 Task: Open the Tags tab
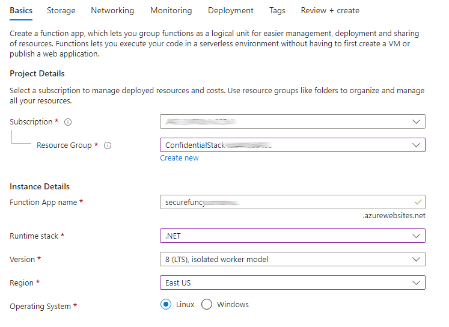pyautogui.click(x=277, y=10)
